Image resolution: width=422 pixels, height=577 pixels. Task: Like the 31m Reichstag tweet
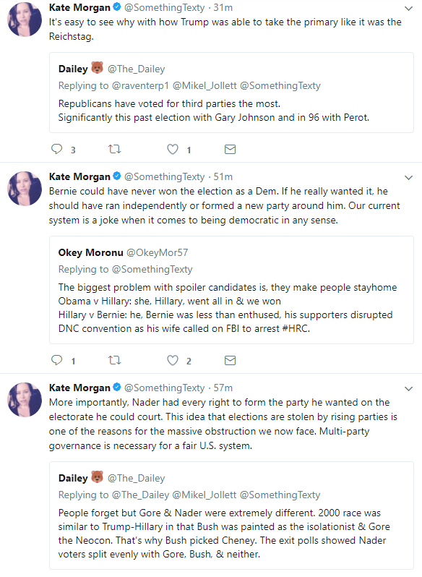click(x=173, y=149)
